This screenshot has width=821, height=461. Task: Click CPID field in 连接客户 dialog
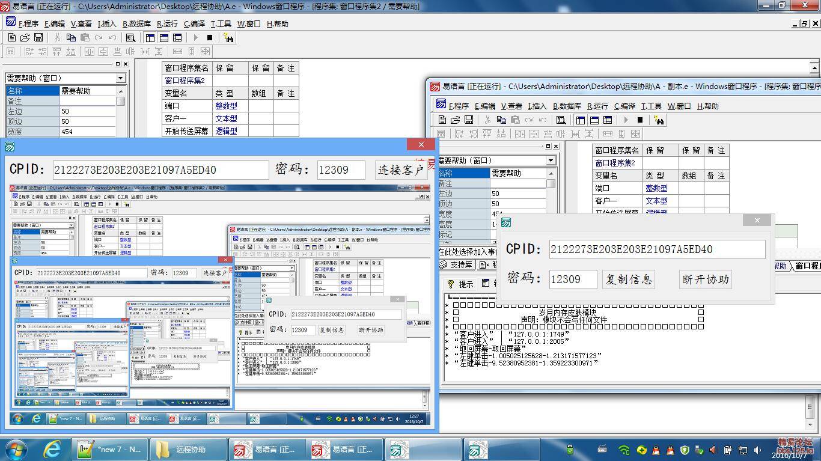click(x=160, y=170)
